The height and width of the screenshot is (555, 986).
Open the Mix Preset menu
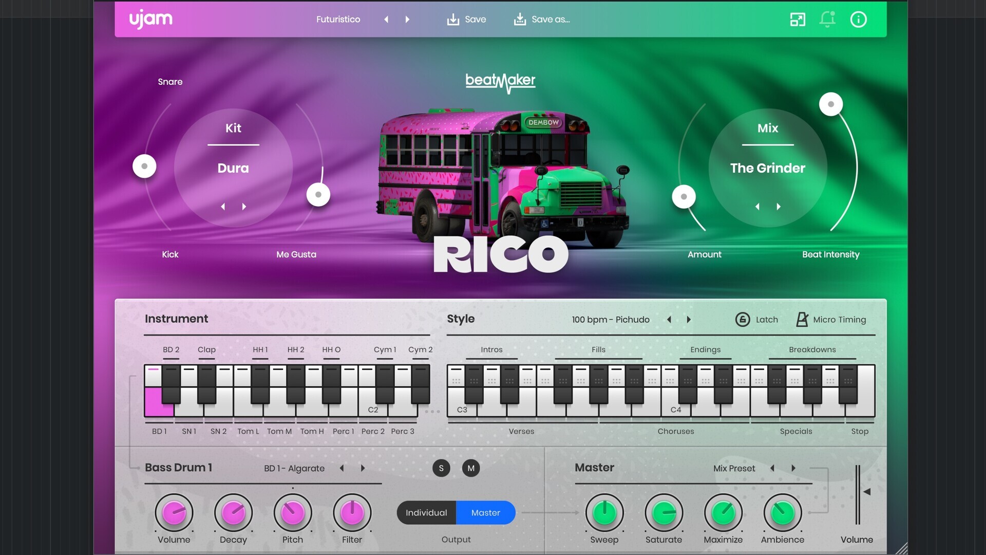pyautogui.click(x=734, y=468)
